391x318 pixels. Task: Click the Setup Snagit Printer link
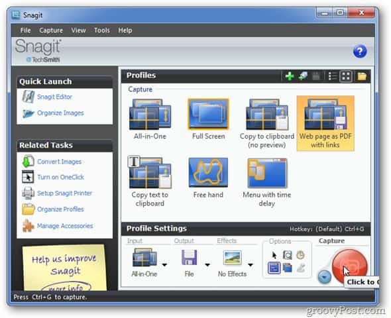pos(64,193)
